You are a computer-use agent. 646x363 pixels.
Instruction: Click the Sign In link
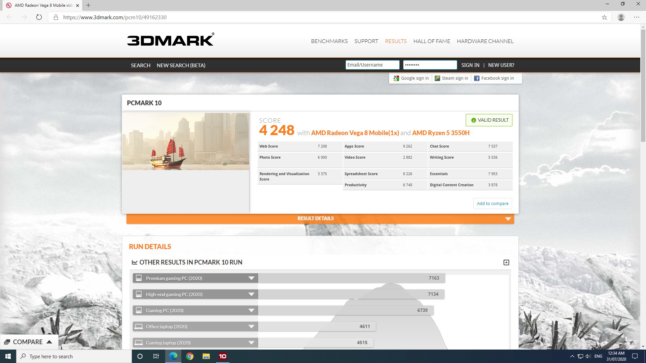[470, 65]
